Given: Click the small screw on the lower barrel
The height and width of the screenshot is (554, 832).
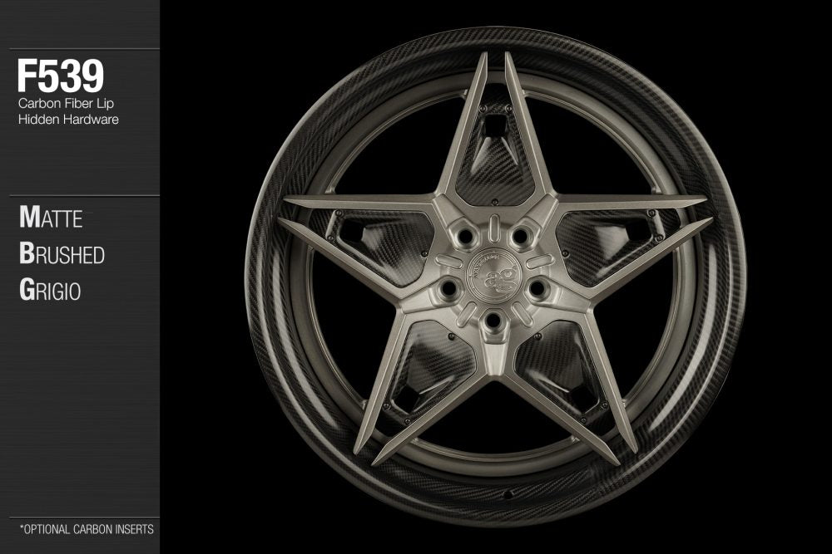Looking at the screenshot, I should point(508,494).
